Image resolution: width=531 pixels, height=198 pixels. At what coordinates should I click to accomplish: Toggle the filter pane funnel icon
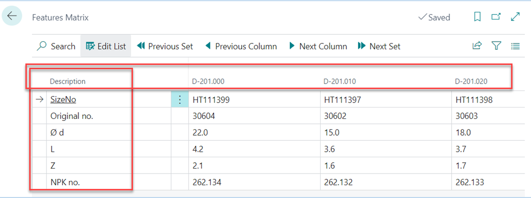pyautogui.click(x=496, y=46)
